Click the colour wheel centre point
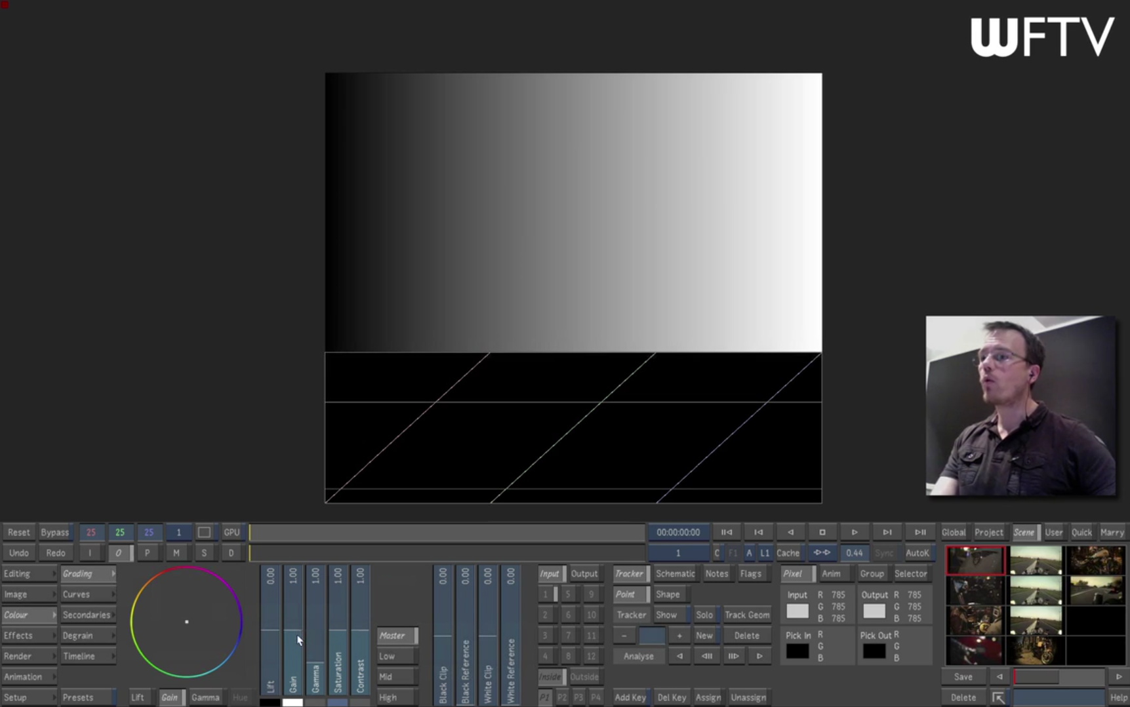1130x707 pixels. pyautogui.click(x=187, y=622)
